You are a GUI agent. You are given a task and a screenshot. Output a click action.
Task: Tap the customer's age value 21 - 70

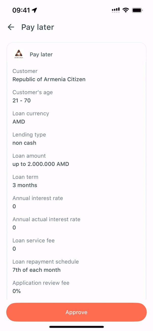pos(22,100)
